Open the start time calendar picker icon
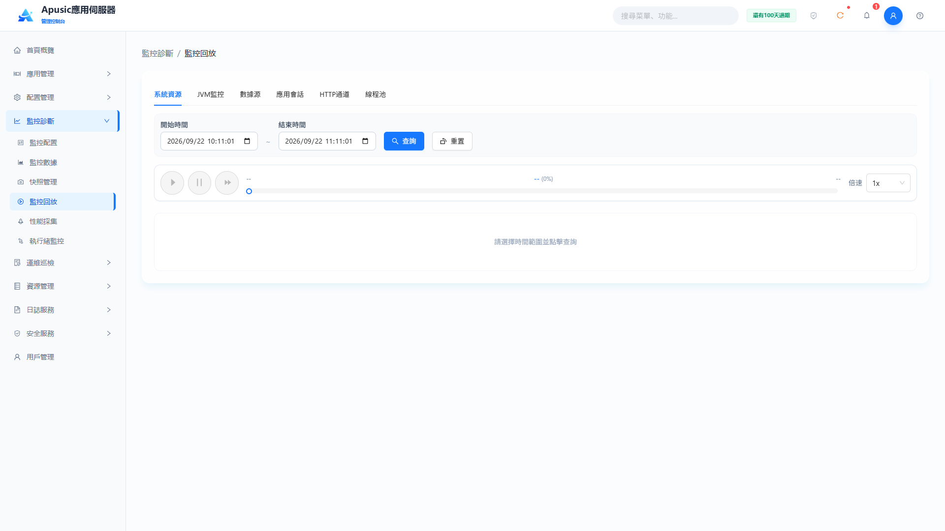This screenshot has width=945, height=531. point(247,141)
